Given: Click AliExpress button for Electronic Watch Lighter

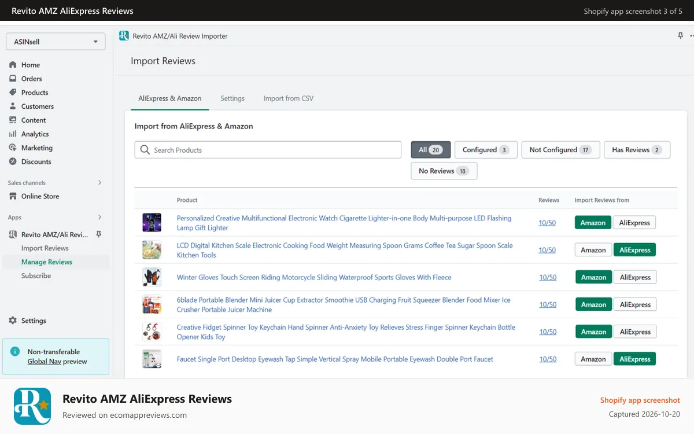Looking at the screenshot, I should coord(634,223).
